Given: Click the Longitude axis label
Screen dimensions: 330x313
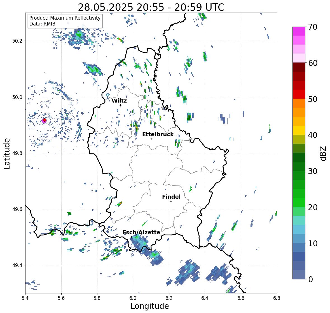Looking at the screenshot, I should tap(150, 306).
